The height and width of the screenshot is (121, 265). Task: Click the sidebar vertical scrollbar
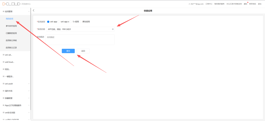click(31, 59)
